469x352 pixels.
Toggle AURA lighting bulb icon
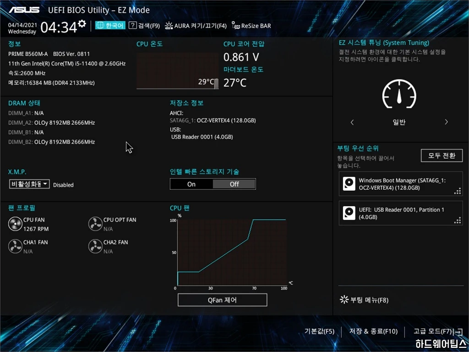[x=169, y=26]
